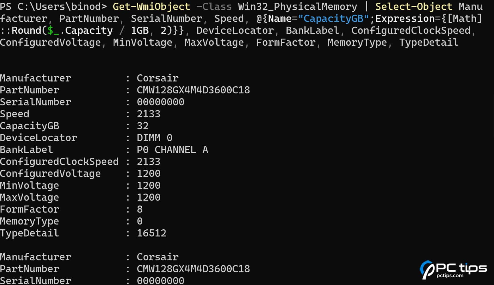This screenshot has height=285, width=494.
Task: Click the PS C:\Users\binod prompt
Action: point(53,7)
